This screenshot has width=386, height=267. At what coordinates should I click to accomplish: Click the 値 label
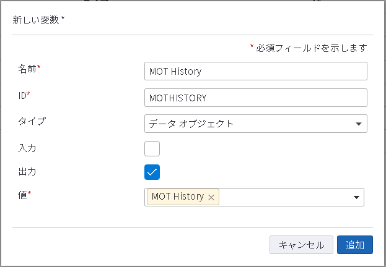pyautogui.click(x=25, y=194)
